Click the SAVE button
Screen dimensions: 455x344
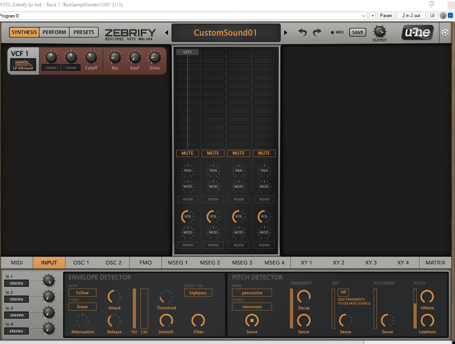(x=357, y=32)
